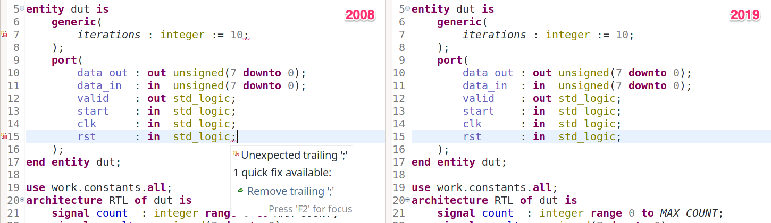This screenshot has width=771, height=223.
Task: Click squiggly-underlined semicolon on line 7
Action: (246, 35)
